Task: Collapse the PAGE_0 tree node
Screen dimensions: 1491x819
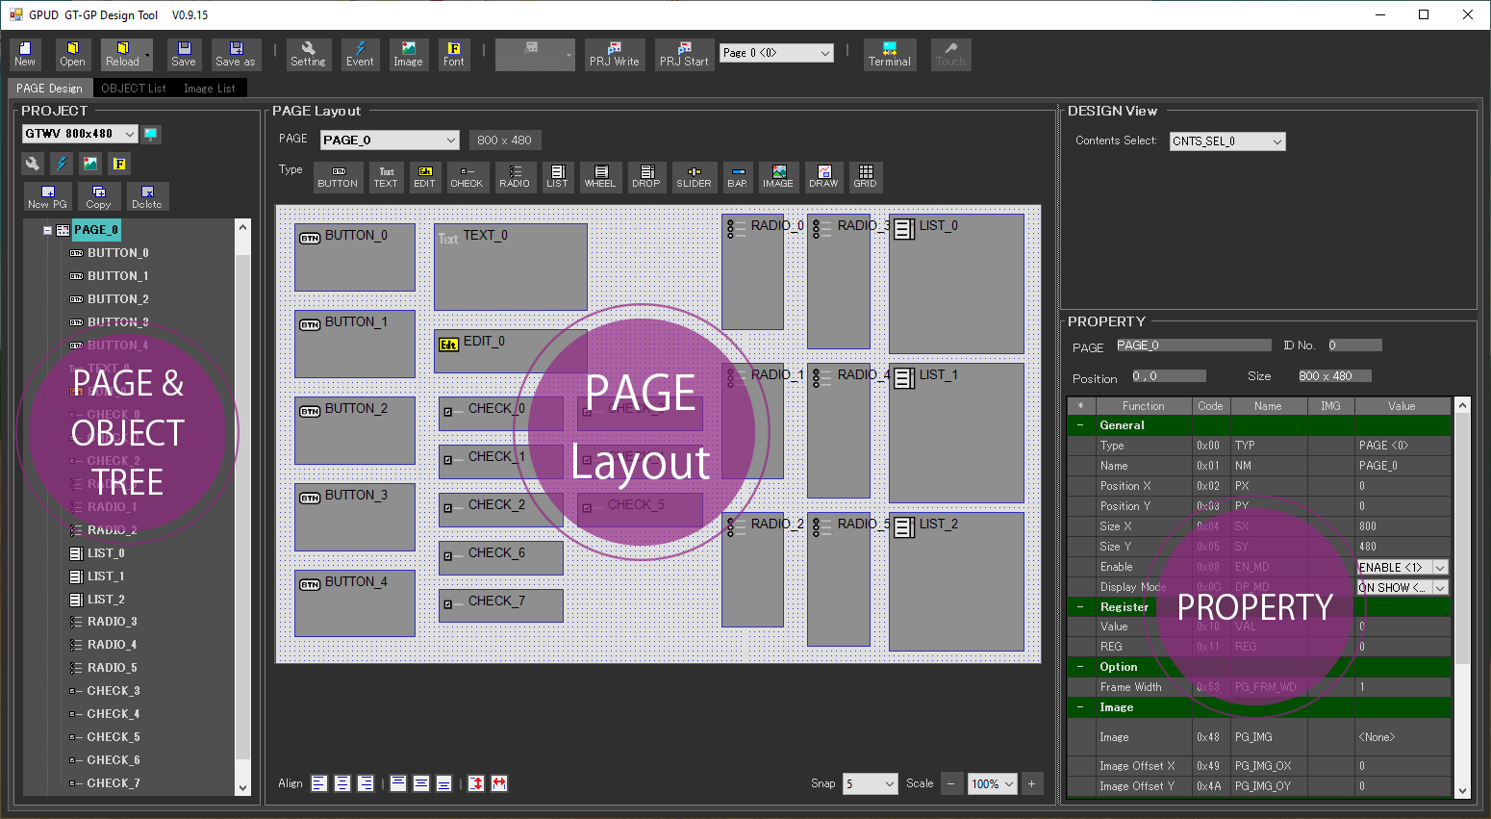Action: coord(47,230)
